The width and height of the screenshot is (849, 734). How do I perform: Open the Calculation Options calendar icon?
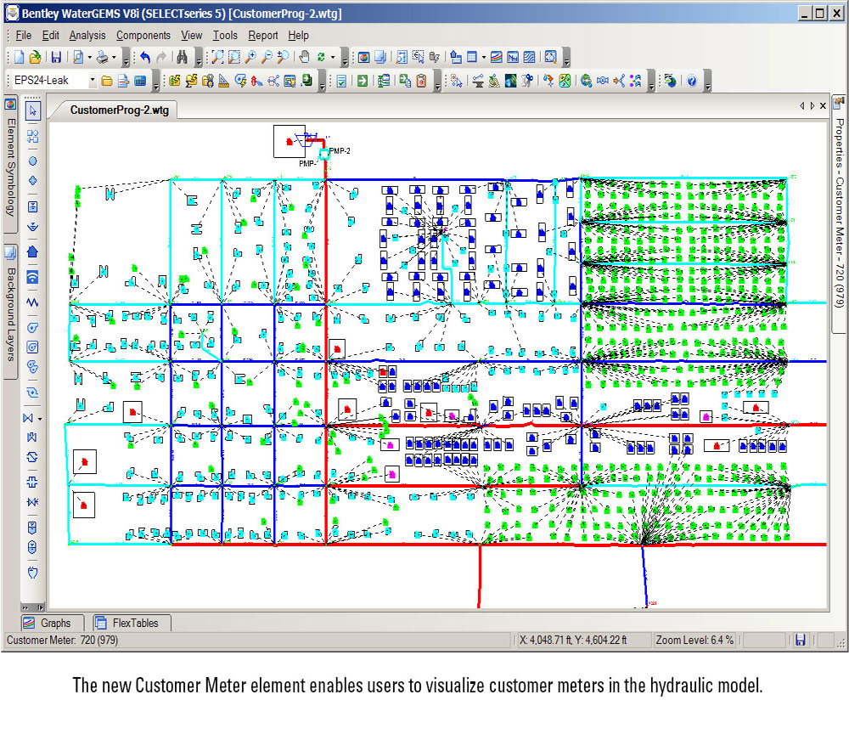point(140,81)
